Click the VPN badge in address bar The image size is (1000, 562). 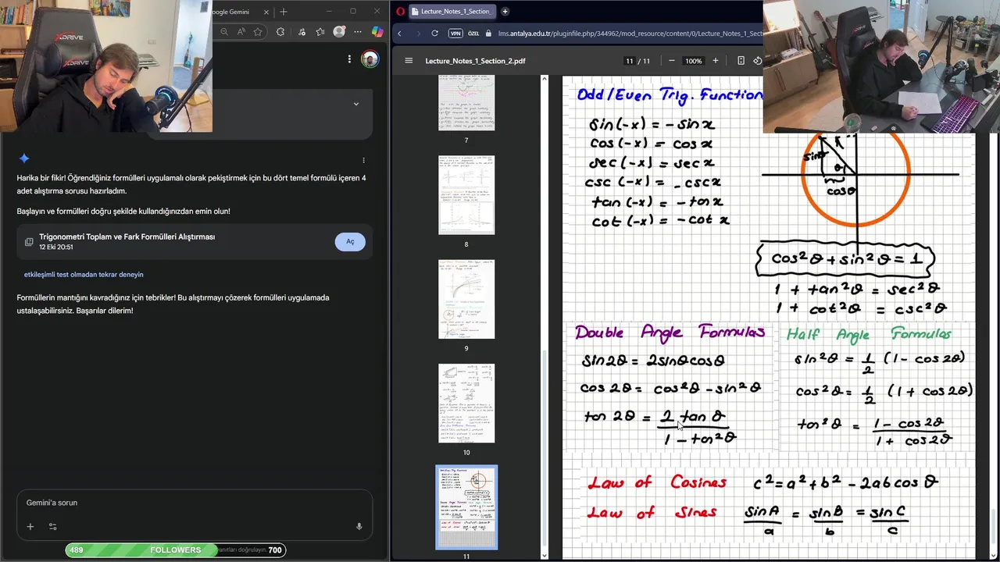[x=455, y=34]
